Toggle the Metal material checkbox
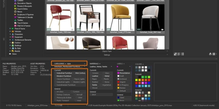 pos(104,76)
